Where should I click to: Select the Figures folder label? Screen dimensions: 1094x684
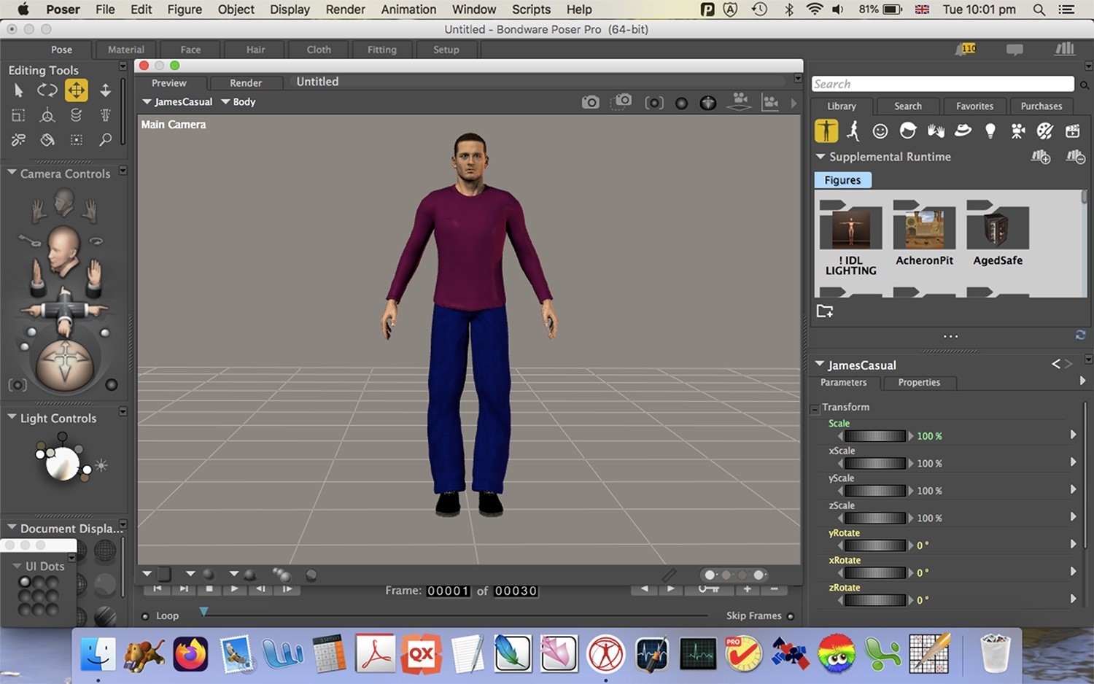coord(842,180)
